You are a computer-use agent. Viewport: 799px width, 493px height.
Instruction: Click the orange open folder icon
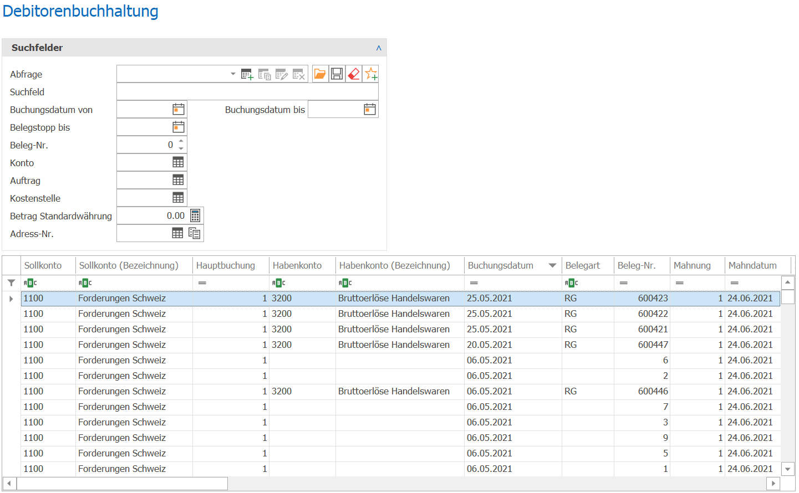click(320, 74)
